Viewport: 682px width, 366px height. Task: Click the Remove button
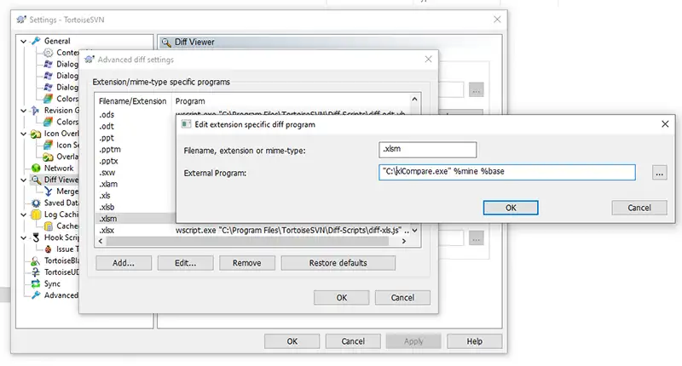246,263
